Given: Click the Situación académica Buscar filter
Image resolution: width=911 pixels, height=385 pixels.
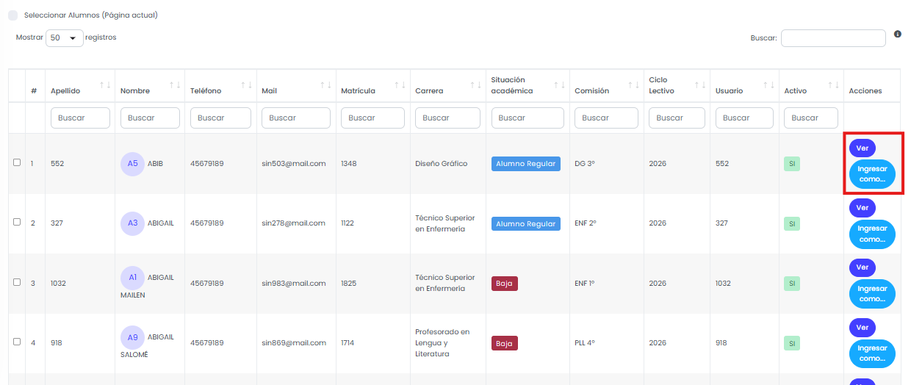Looking at the screenshot, I should click(527, 118).
